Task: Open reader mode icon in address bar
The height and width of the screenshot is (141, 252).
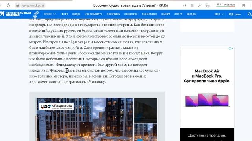Action: point(192,5)
